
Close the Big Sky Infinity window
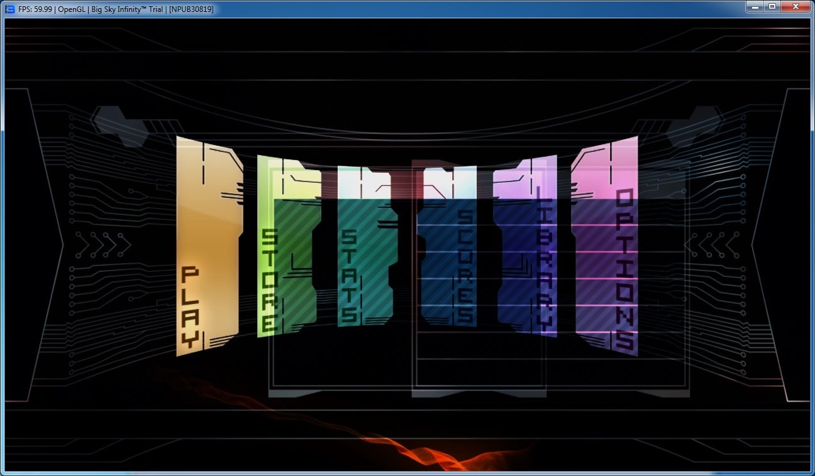coord(796,6)
